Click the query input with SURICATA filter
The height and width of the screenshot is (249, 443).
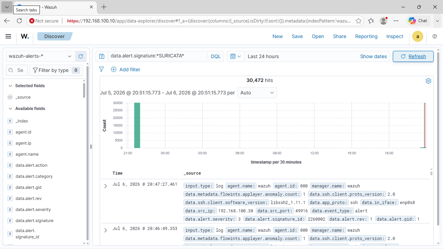[x=158, y=56]
